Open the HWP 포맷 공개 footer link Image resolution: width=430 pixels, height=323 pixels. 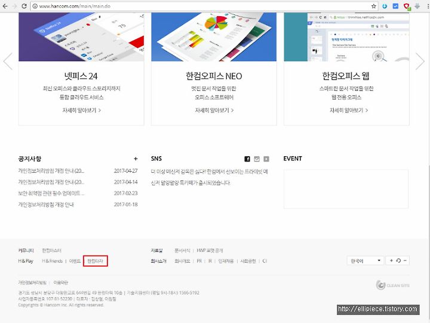(x=210, y=251)
